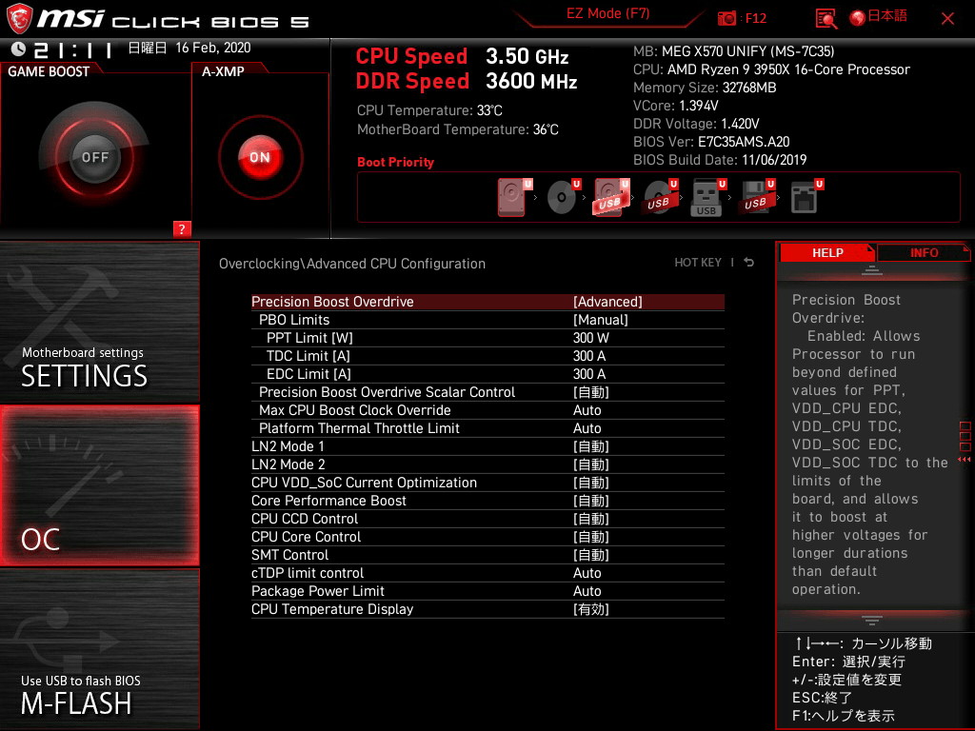
Task: Click the MotherBoard Temperature 36℃ reading
Action: (458, 129)
